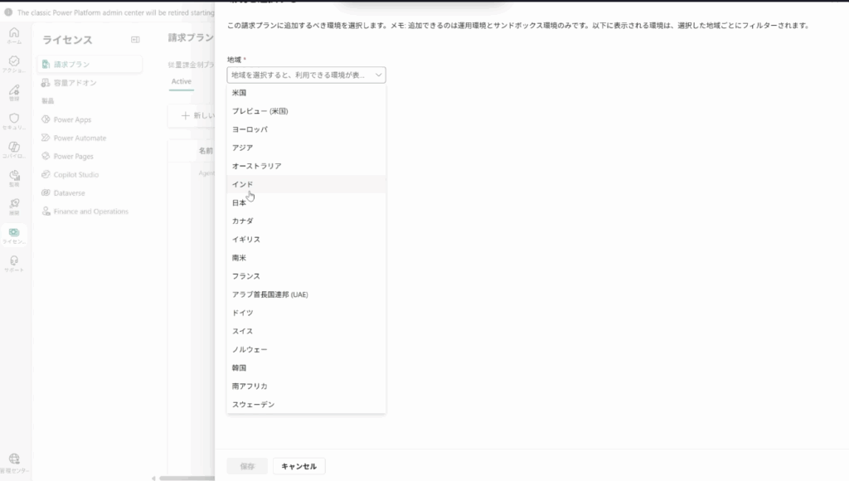Choose 日本 from the region list
The height and width of the screenshot is (481, 849).
[x=240, y=202]
